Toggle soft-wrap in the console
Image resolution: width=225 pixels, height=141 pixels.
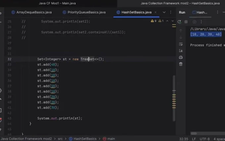coord(181,44)
